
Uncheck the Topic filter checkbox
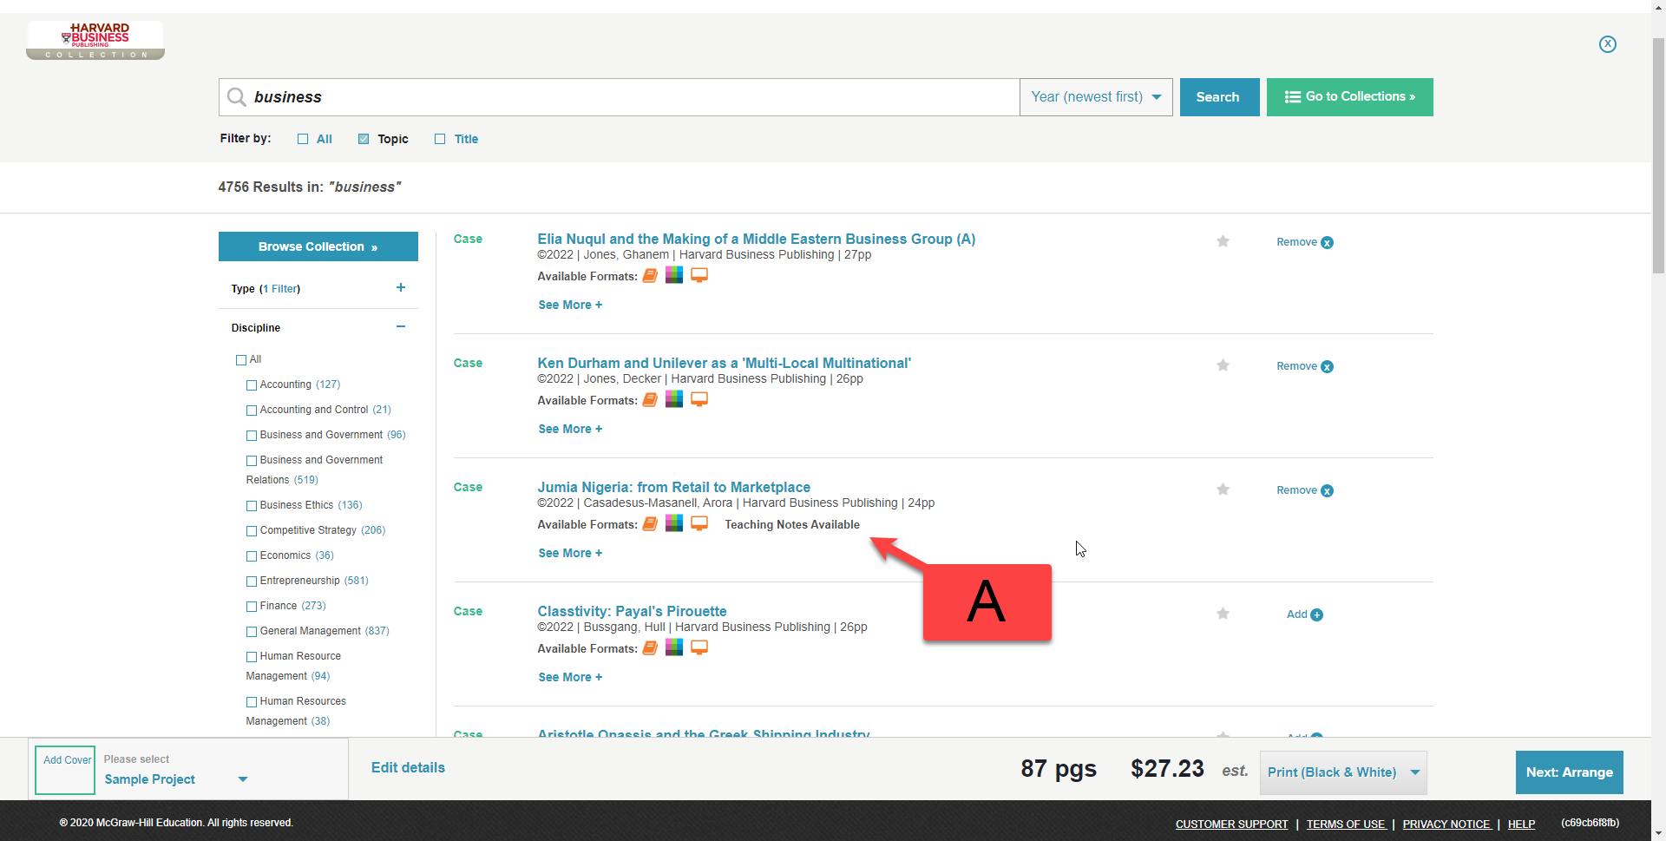pos(364,139)
